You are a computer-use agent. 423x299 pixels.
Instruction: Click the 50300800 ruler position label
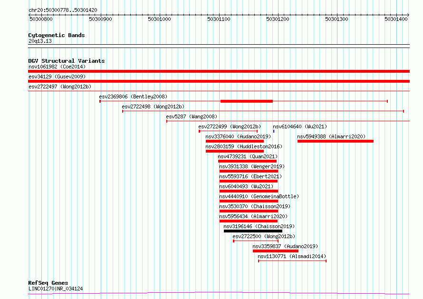[x=41, y=19]
